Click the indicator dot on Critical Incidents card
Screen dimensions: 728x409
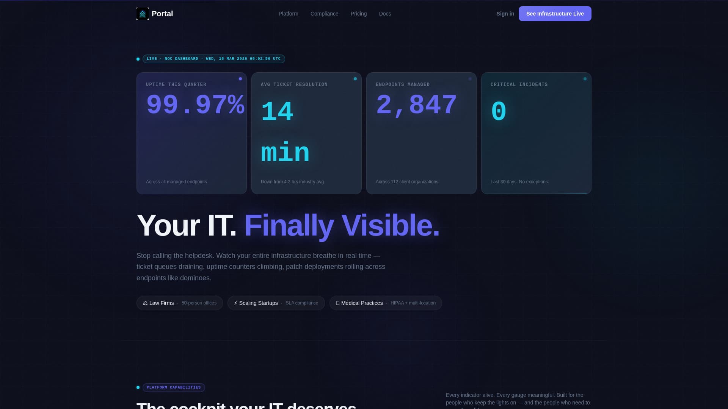coord(585,79)
